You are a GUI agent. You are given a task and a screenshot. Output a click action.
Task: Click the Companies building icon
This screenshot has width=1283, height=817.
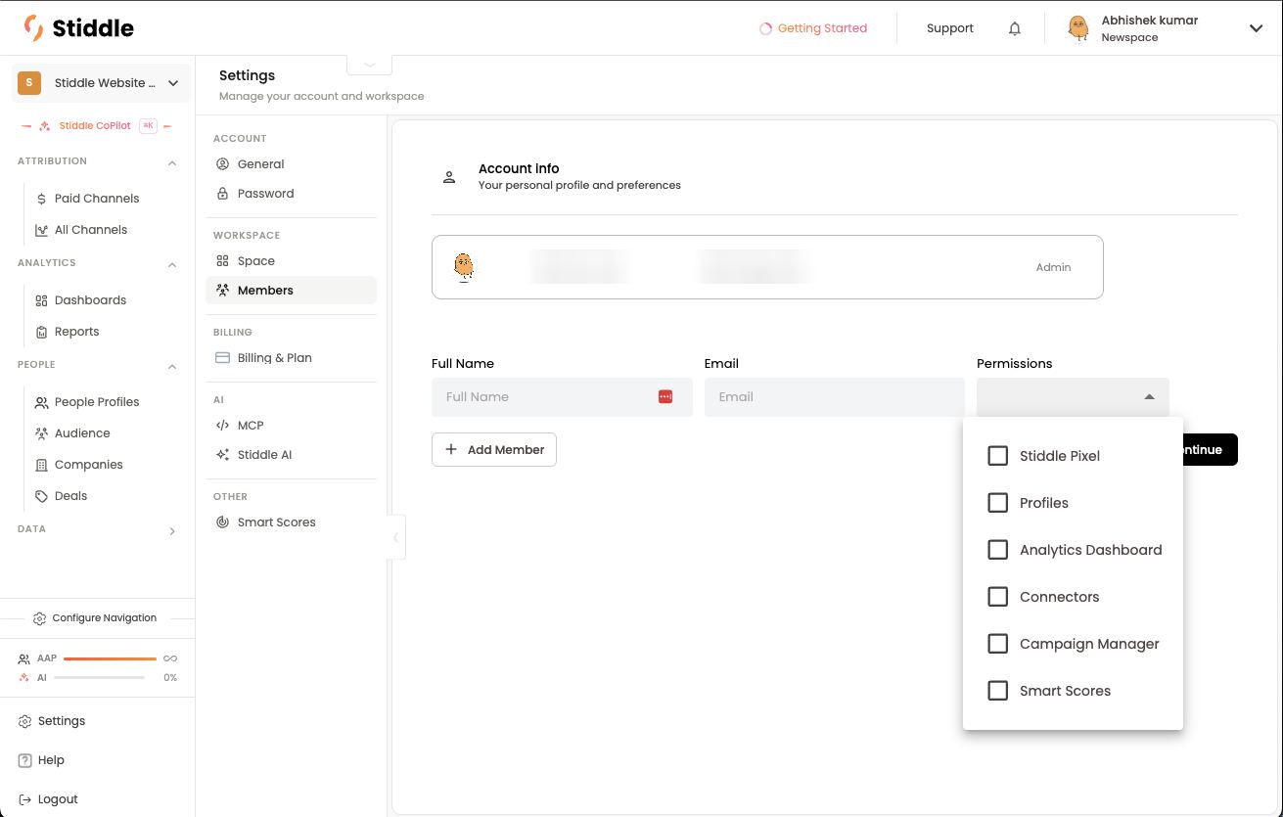coord(41,465)
